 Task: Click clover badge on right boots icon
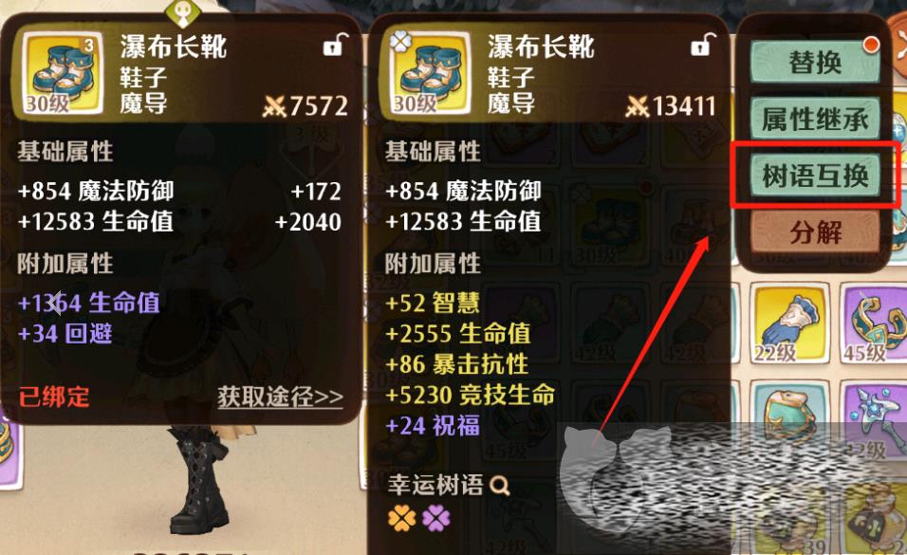(x=400, y=41)
